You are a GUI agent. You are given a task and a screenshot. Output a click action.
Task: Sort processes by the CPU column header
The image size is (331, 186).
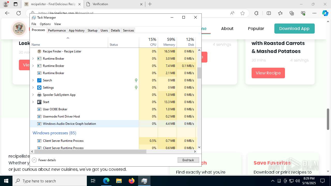tap(148, 42)
